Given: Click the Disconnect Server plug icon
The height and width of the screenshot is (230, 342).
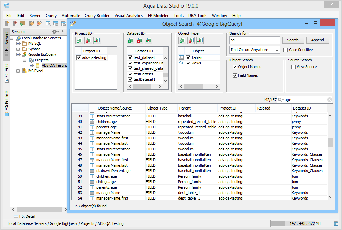Looking at the screenshot, I should 39,24.
